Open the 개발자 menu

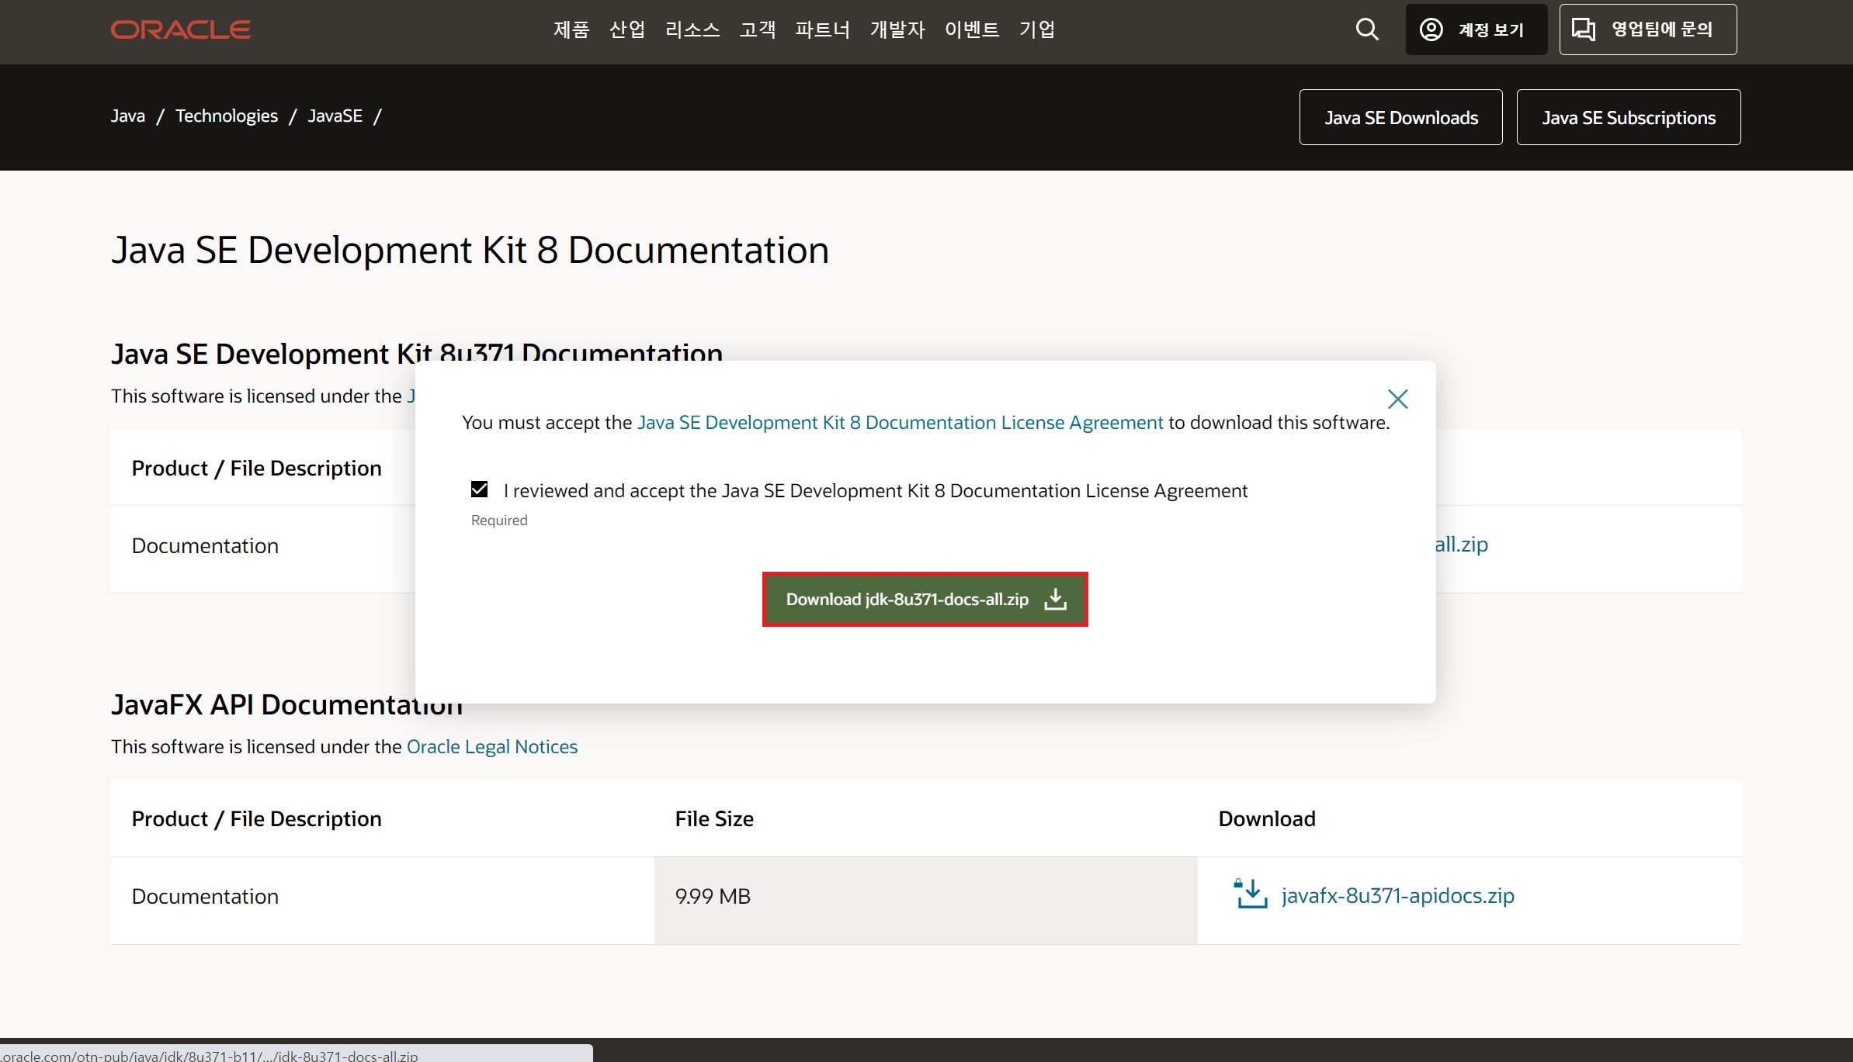(x=897, y=29)
